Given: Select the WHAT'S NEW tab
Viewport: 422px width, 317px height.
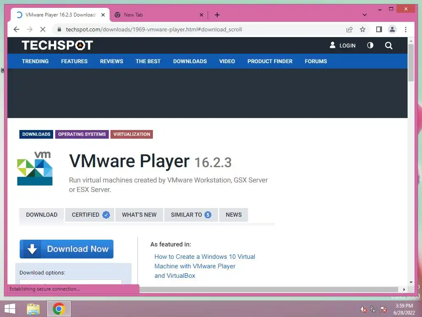Looking at the screenshot, I should (x=139, y=215).
